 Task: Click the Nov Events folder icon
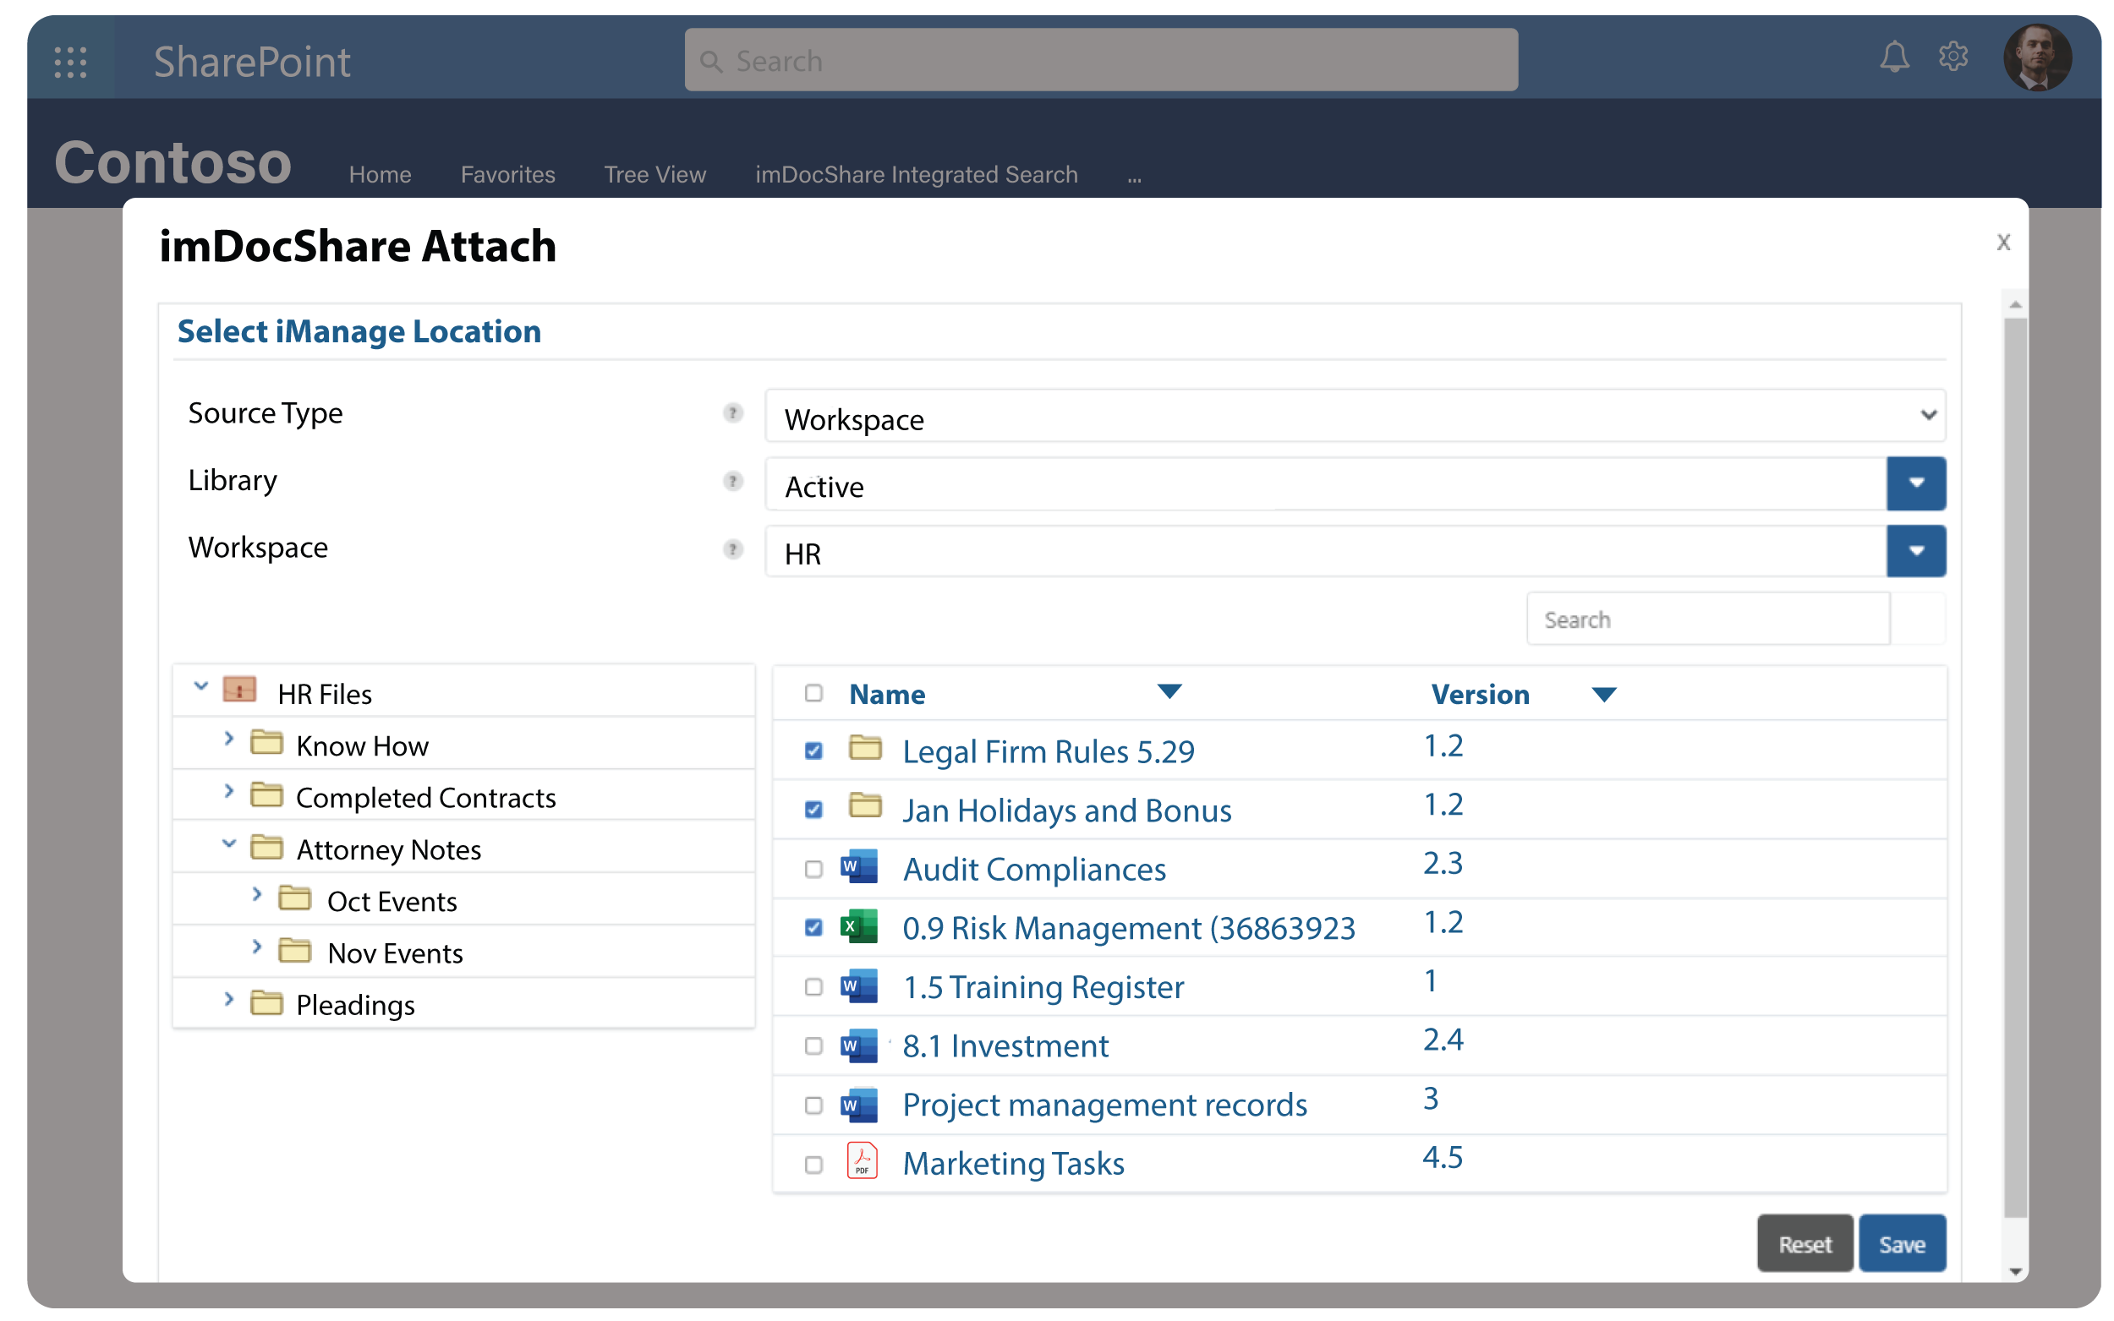click(x=294, y=951)
